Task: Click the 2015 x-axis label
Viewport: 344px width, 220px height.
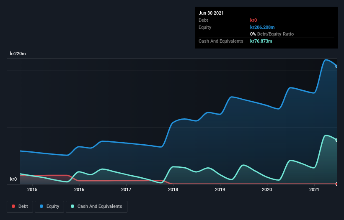Action: [32, 189]
